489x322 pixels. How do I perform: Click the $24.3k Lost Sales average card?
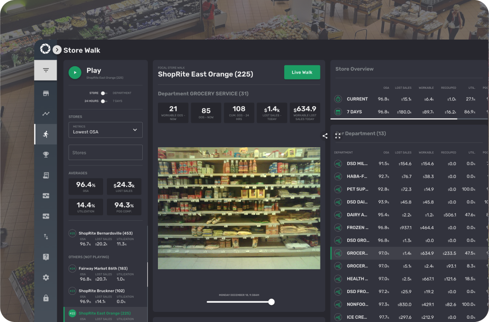point(124,187)
